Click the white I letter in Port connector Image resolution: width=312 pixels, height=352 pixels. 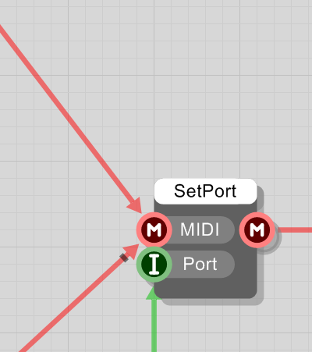[154, 265]
